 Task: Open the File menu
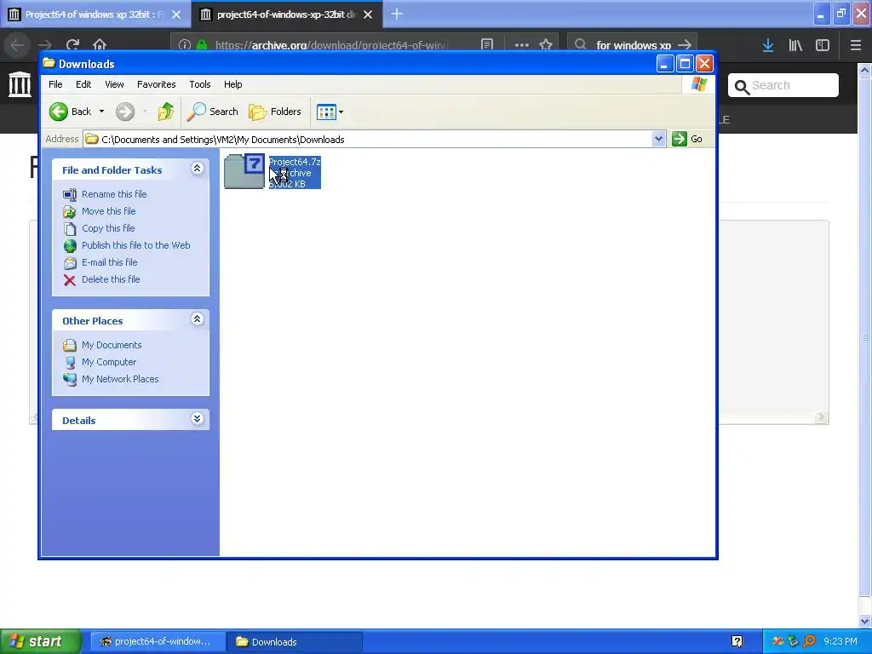(55, 84)
